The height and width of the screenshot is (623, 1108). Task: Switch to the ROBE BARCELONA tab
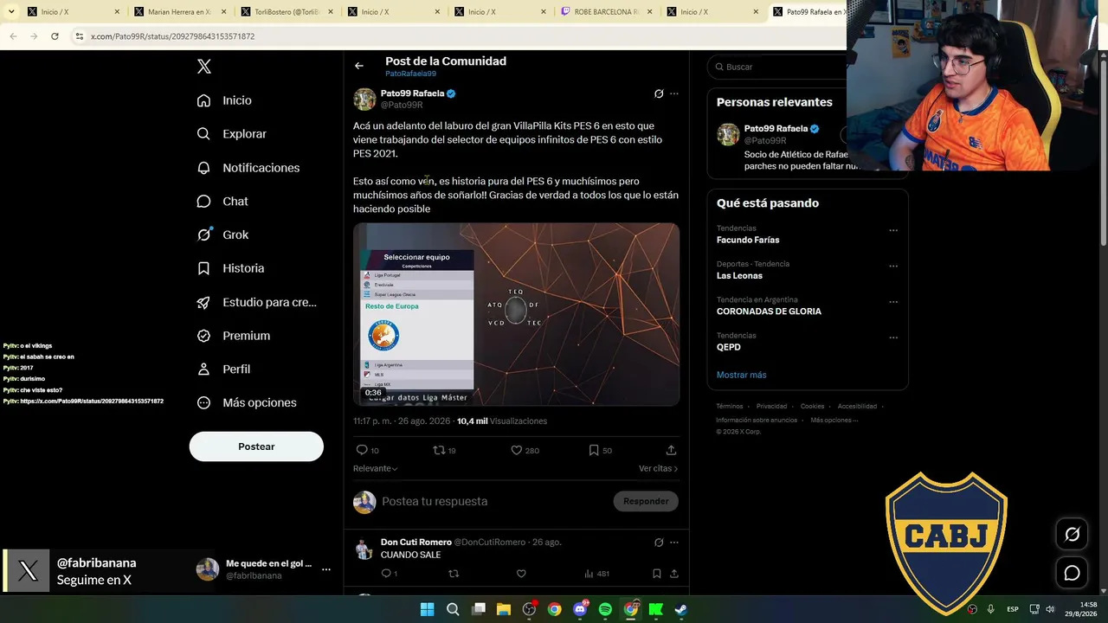[x=608, y=12]
